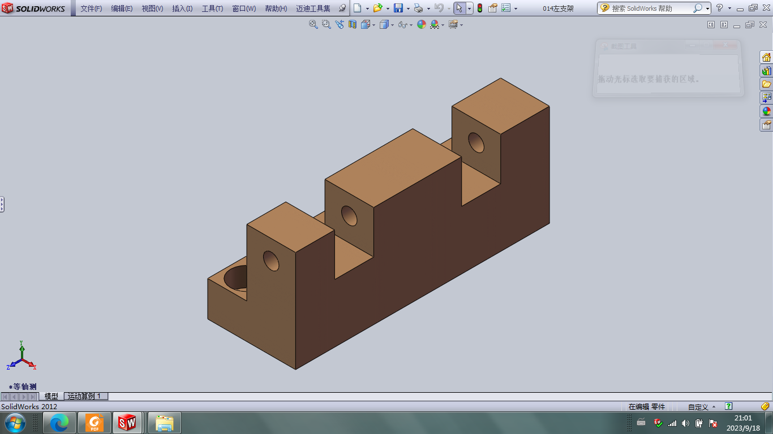Viewport: 773px width, 434px height.
Task: Click the Rebuild traffic light icon
Action: 480,8
